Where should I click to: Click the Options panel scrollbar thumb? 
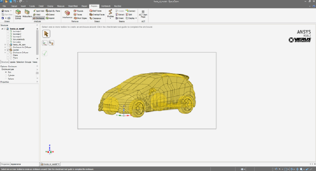click(37, 73)
